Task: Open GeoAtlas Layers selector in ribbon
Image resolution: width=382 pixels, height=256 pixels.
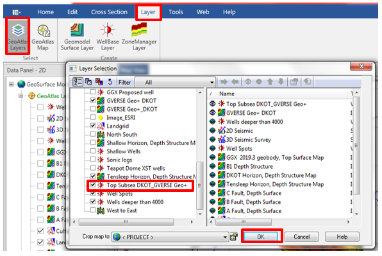Action: click(17, 37)
